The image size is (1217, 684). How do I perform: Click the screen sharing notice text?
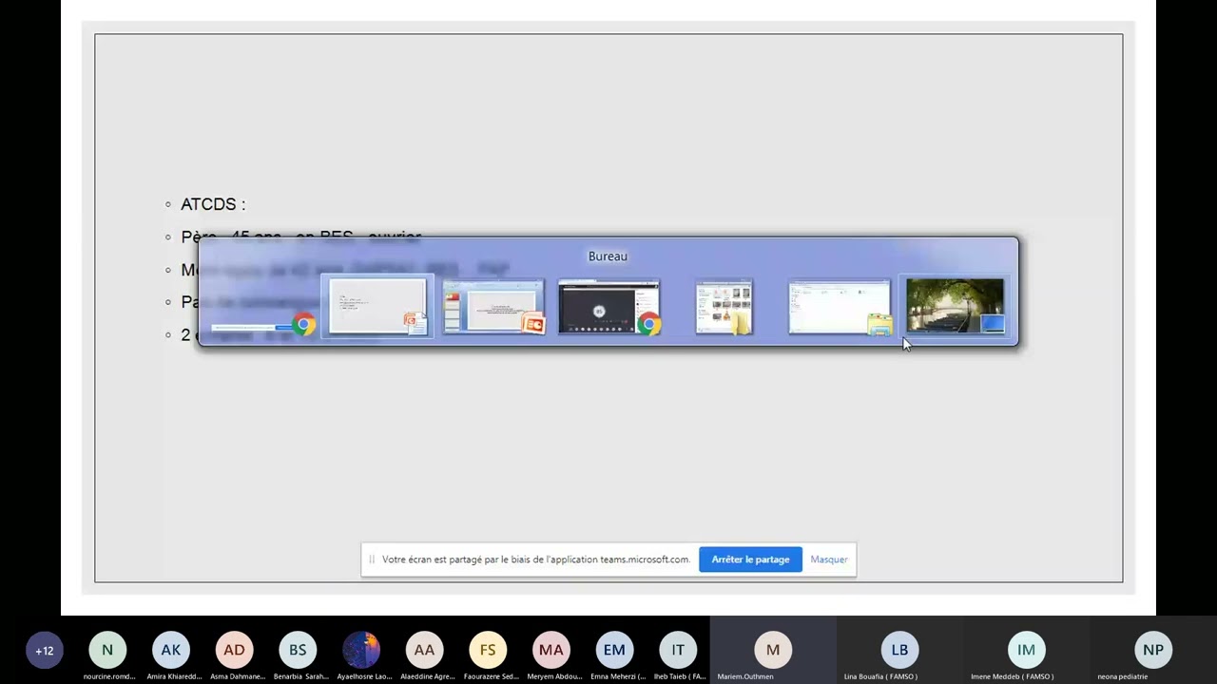pos(536,560)
